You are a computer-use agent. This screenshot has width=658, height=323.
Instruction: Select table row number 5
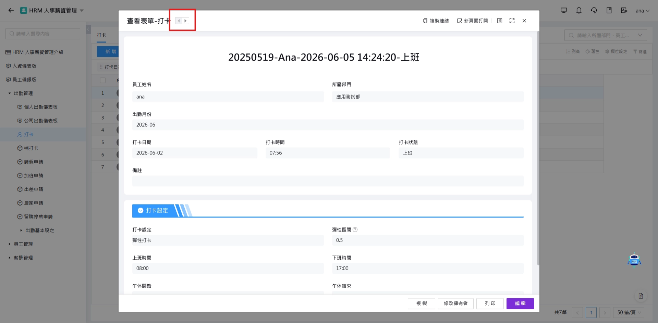coord(102,142)
